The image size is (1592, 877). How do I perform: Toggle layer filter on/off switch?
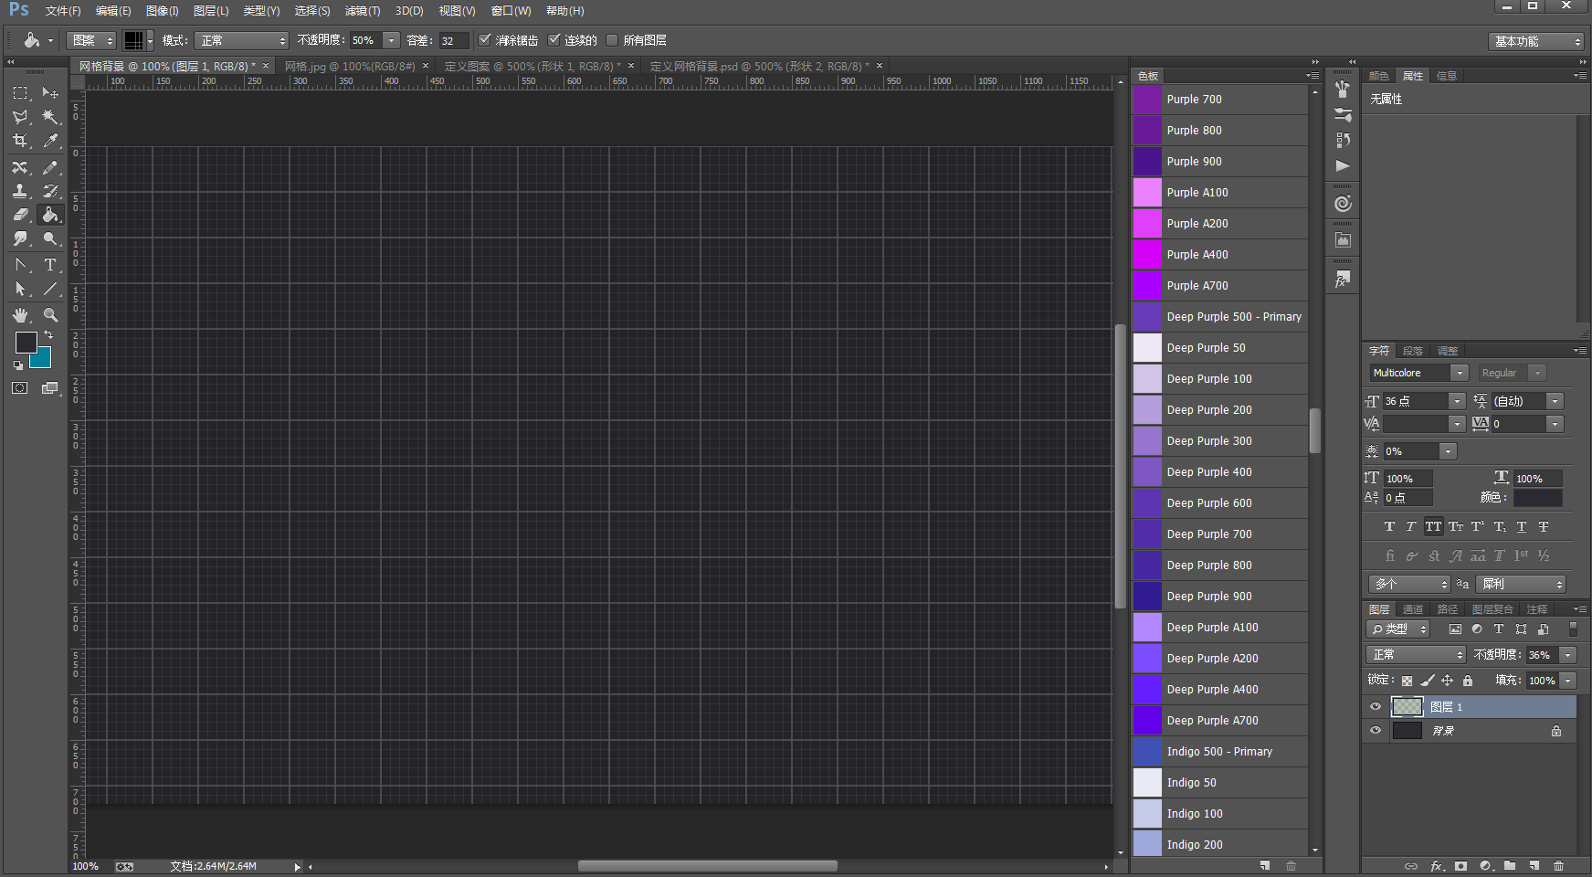[1573, 629]
